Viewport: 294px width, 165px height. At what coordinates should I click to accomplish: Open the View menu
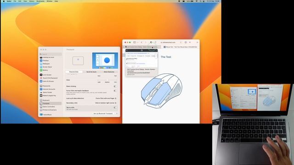click(x=25, y=1)
